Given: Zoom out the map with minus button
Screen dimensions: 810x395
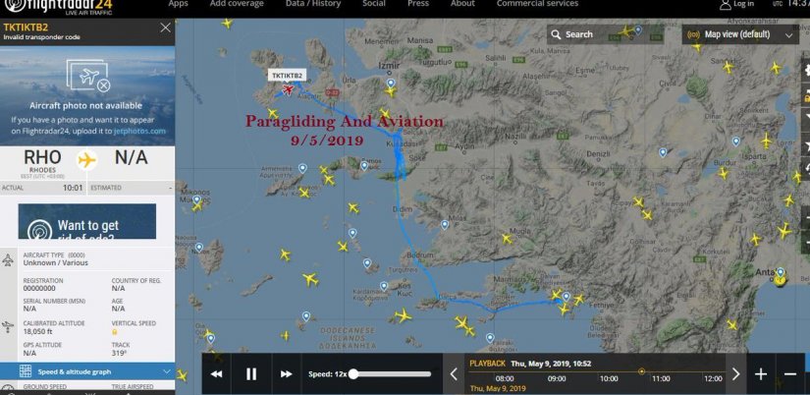Looking at the screenshot, I should (x=790, y=374).
